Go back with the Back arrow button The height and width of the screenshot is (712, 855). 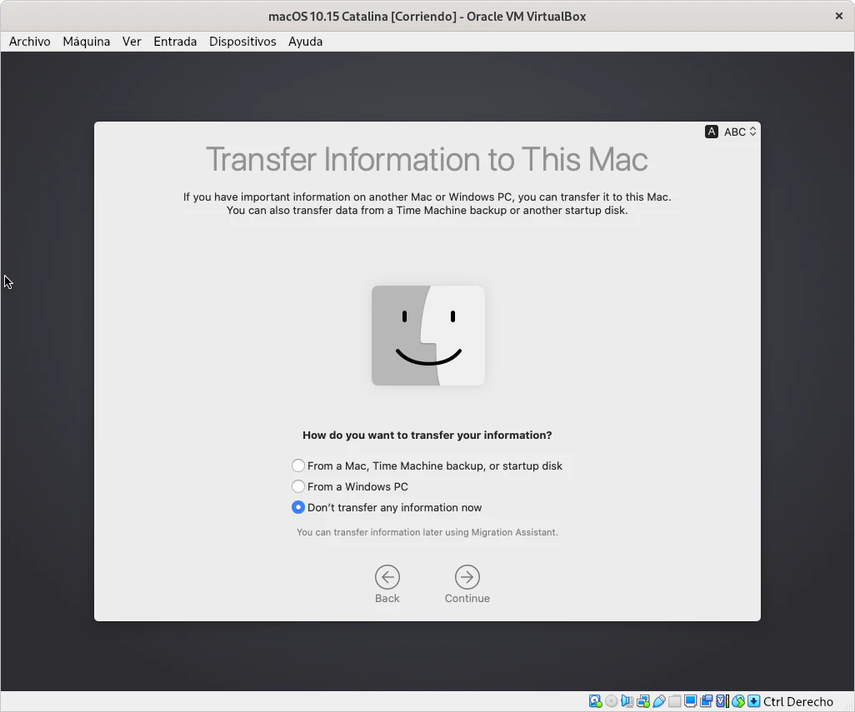click(387, 577)
